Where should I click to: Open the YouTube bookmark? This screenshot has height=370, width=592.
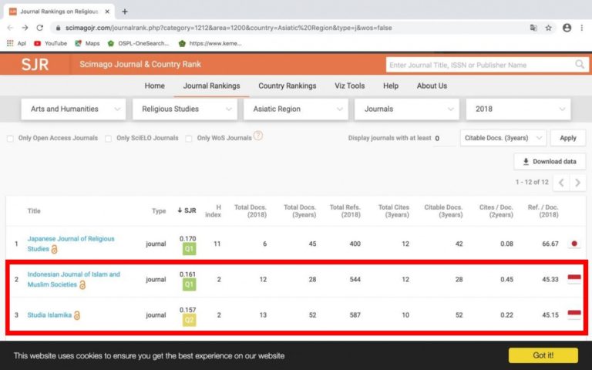click(x=50, y=43)
